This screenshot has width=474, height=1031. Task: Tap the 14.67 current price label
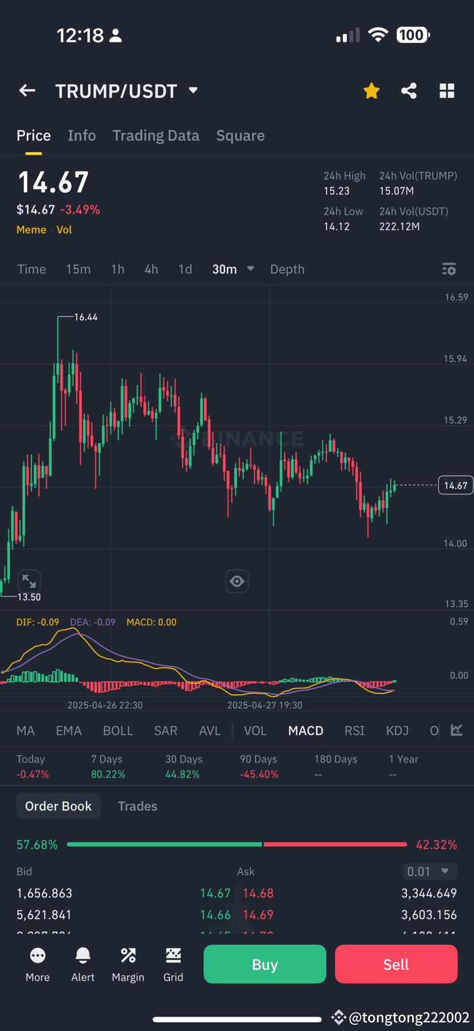(456, 485)
